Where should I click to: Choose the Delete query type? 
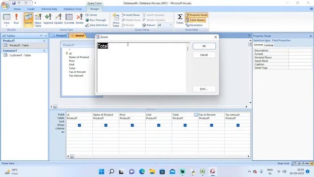click(x=79, y=19)
